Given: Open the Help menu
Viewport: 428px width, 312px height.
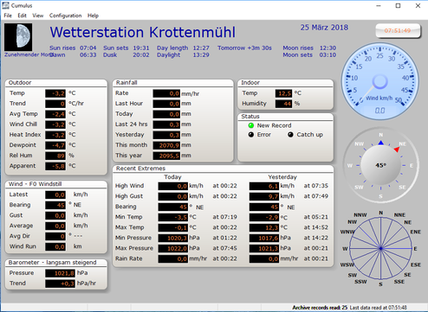Looking at the screenshot, I should pyautogui.click(x=93, y=16).
